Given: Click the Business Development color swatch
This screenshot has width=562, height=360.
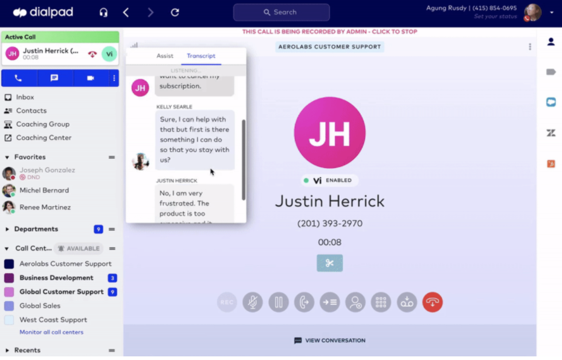Looking at the screenshot, I should (9, 278).
